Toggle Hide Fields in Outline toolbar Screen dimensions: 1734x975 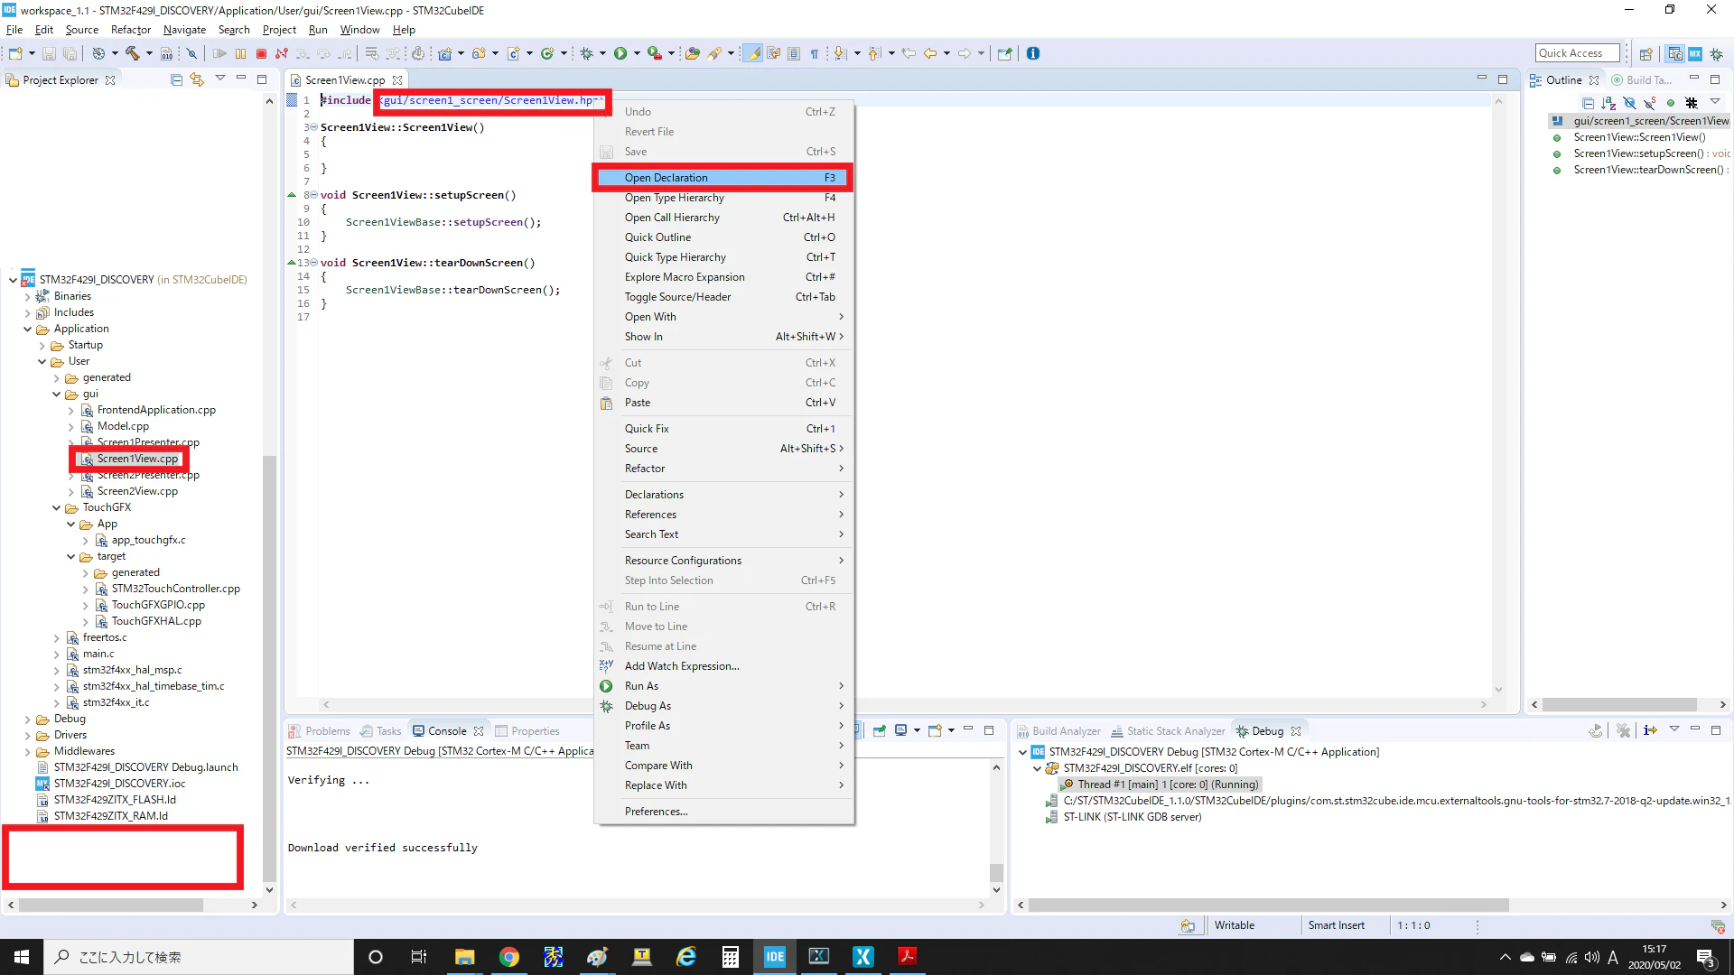click(x=1629, y=103)
